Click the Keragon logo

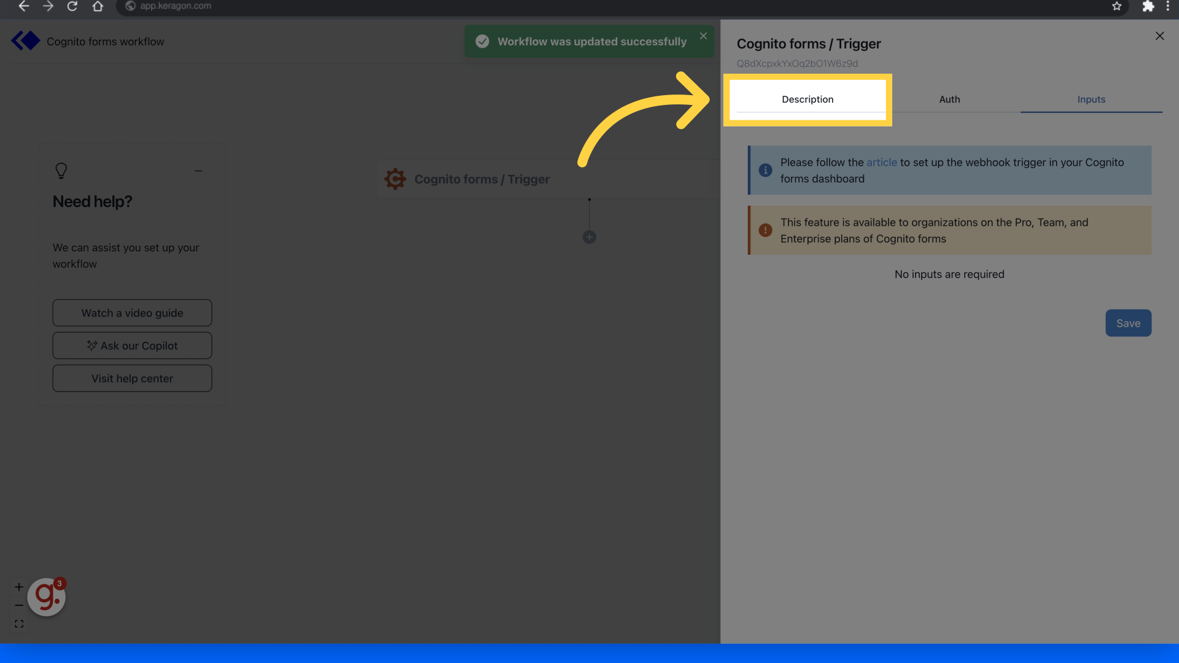[x=25, y=41]
